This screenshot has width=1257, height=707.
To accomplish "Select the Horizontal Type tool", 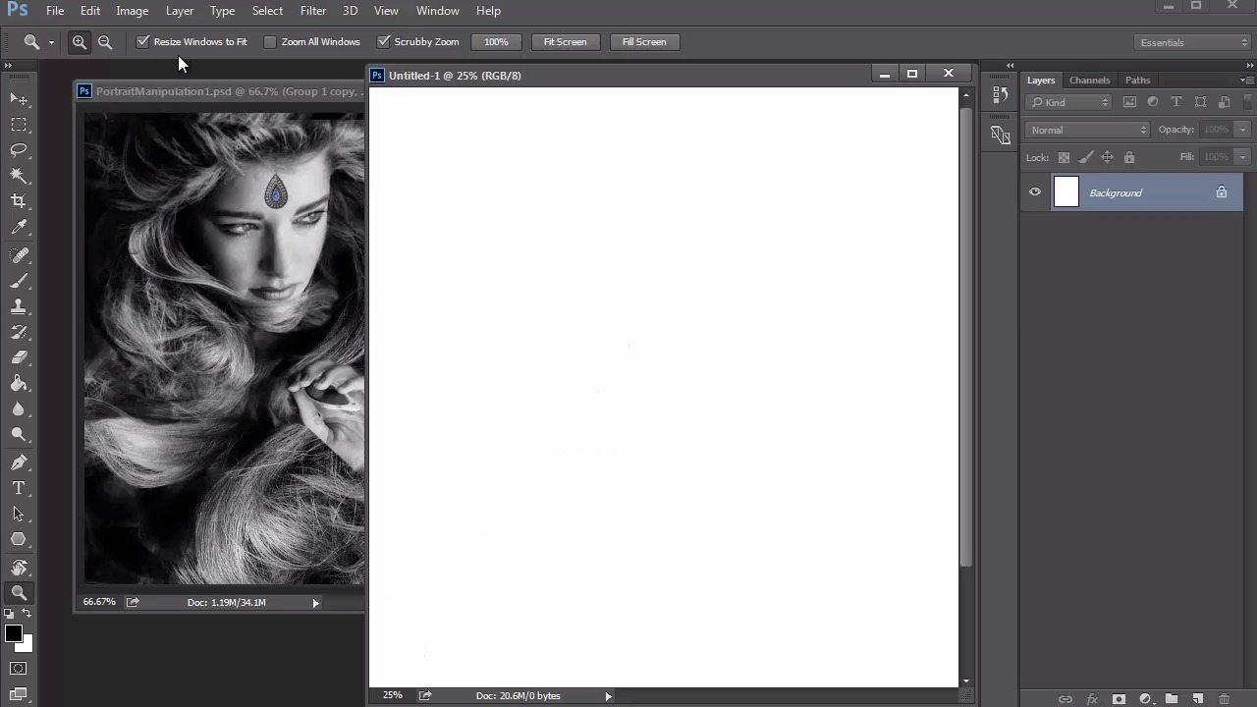I will pyautogui.click(x=19, y=488).
